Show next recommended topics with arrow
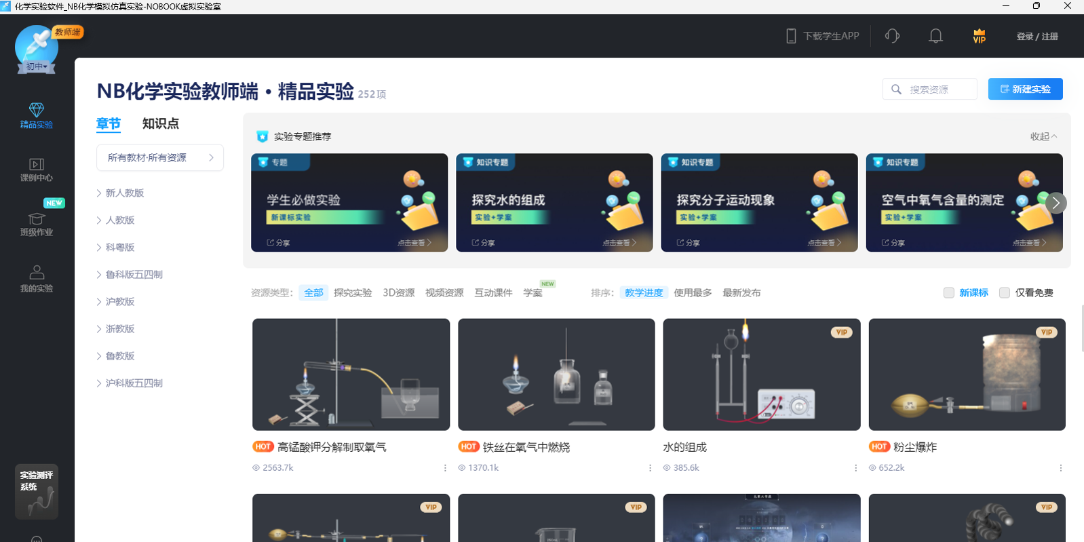 [x=1056, y=203]
